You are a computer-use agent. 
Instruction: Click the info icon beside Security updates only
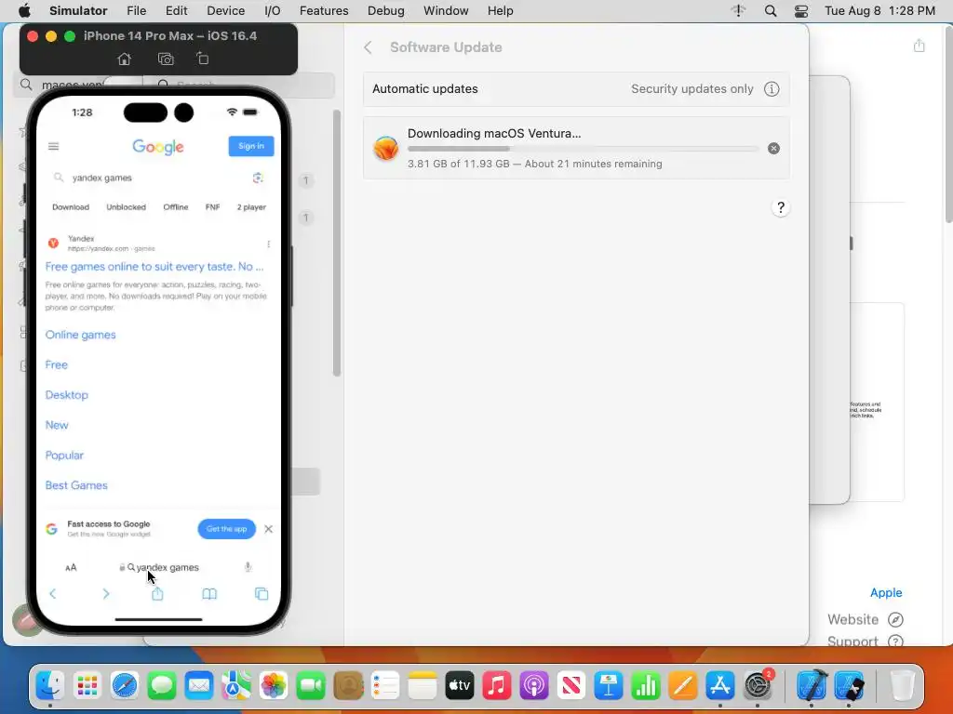point(772,89)
